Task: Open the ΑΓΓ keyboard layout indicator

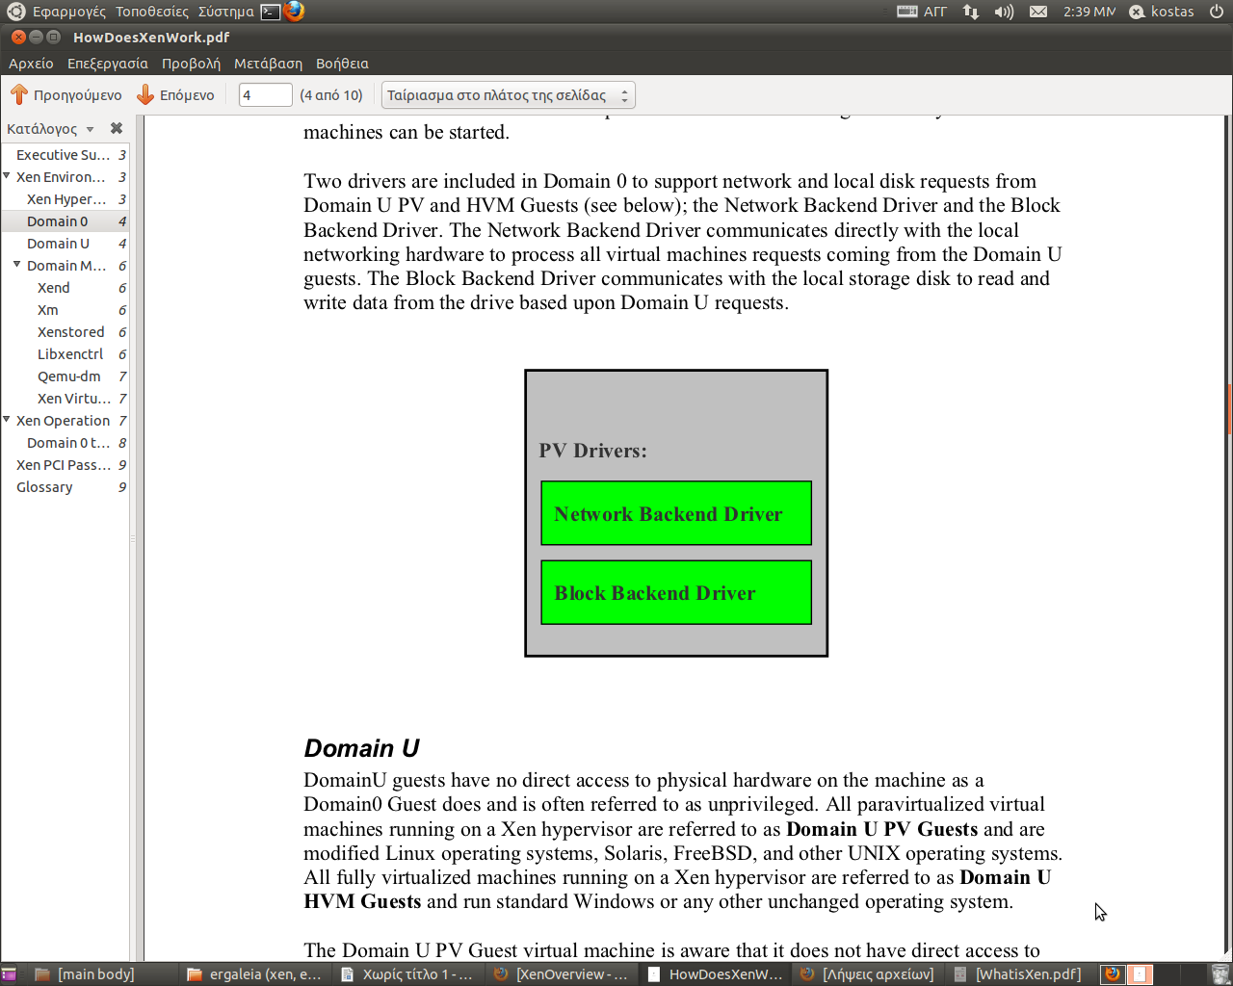Action: tap(922, 12)
